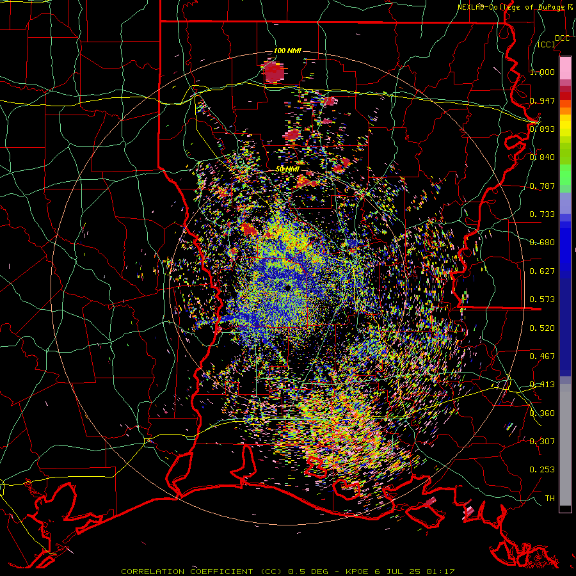Click the Correlation Coefficient KPOE caption text
Screen dimensions: 576x576
(x=287, y=572)
